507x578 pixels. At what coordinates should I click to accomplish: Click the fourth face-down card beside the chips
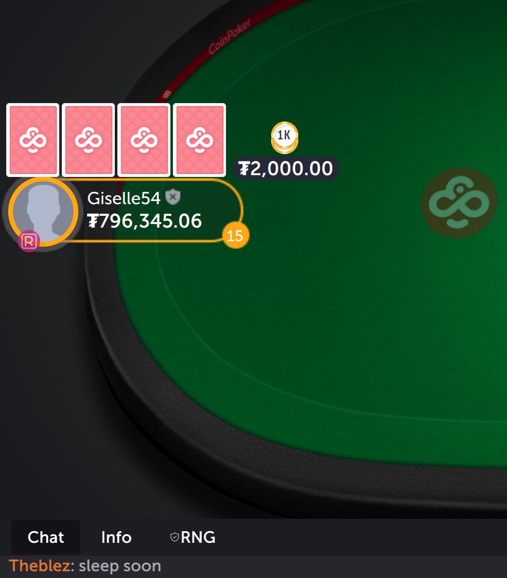[199, 139]
